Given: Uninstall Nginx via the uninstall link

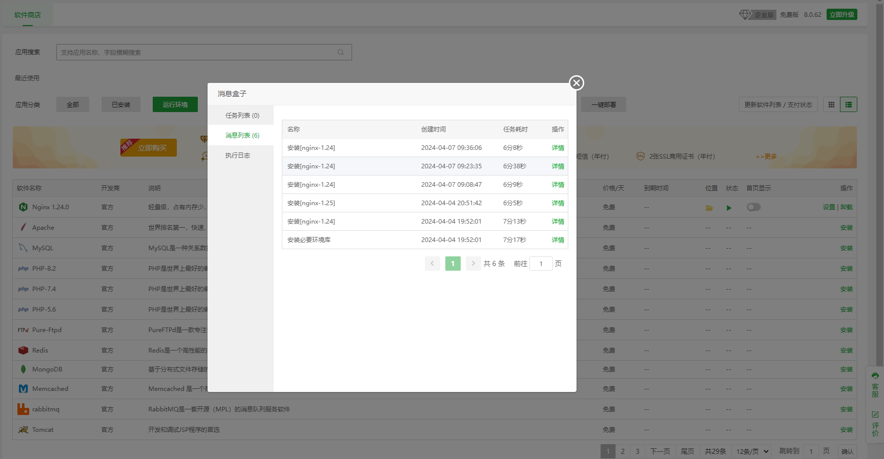Looking at the screenshot, I should click(x=847, y=207).
